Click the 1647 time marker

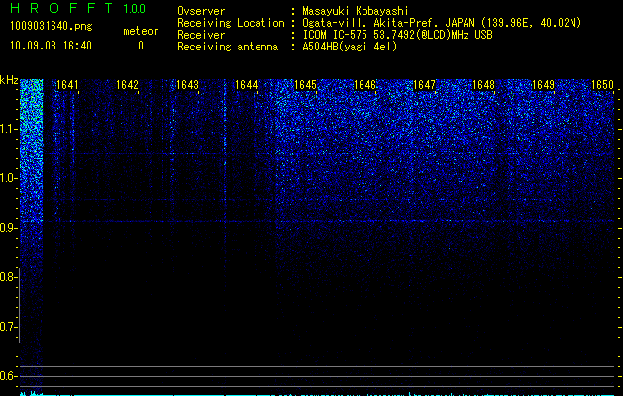point(424,84)
